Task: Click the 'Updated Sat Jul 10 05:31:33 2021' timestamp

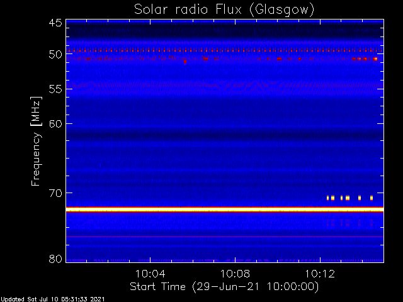Action: 53,299
